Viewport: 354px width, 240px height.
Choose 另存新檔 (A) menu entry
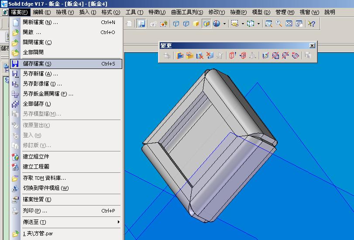[66, 74]
